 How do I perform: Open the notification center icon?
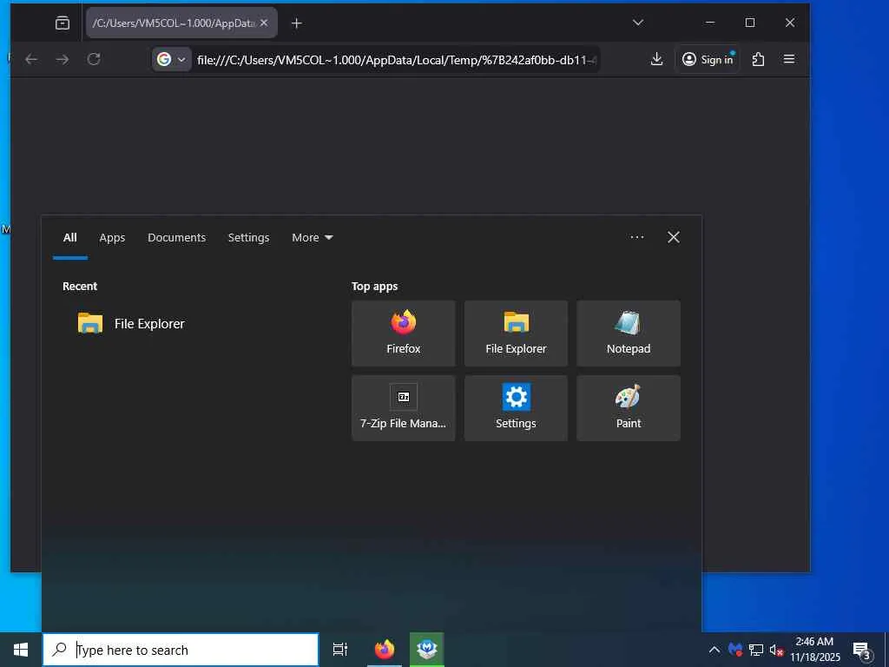862,650
